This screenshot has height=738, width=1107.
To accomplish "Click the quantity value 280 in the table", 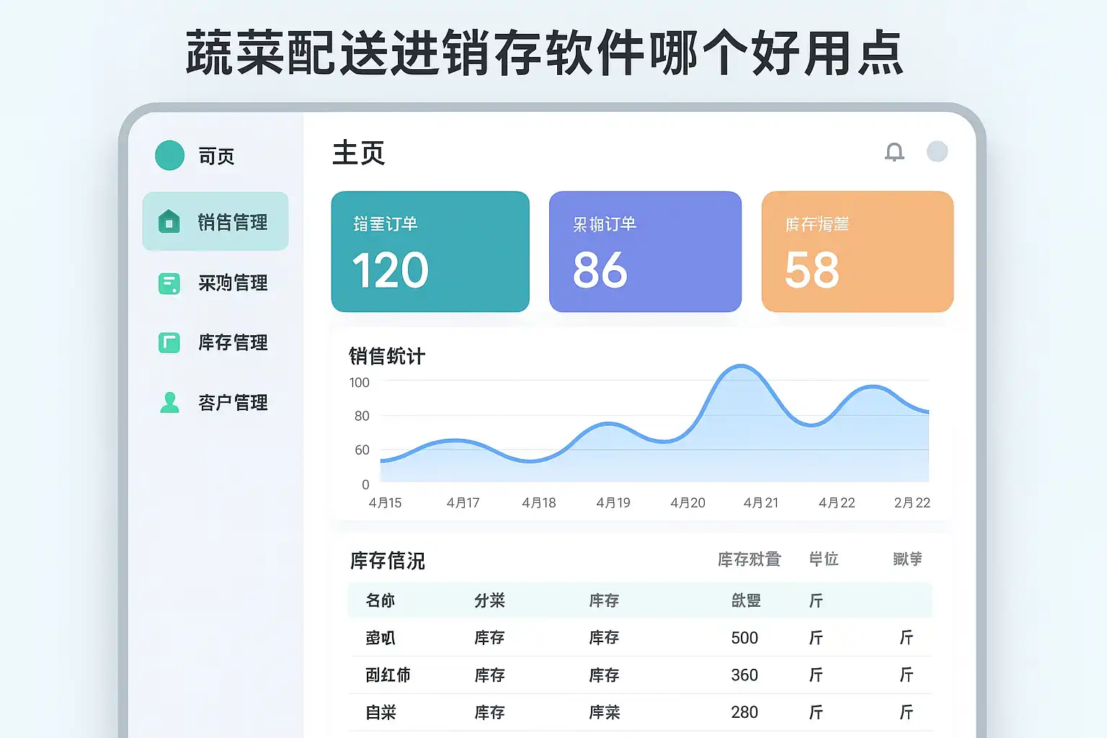I will click(744, 713).
